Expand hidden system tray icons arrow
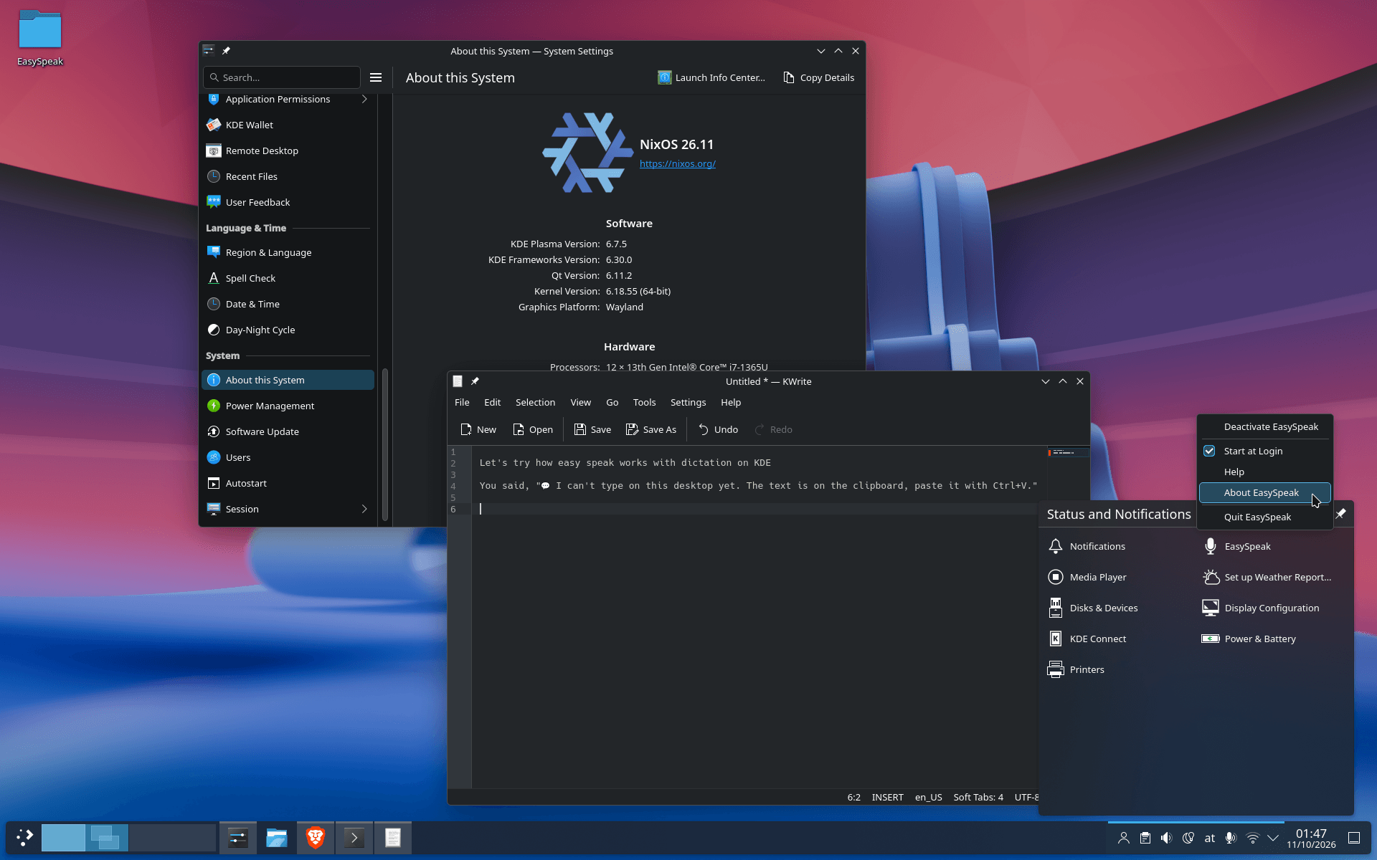 tap(1273, 838)
